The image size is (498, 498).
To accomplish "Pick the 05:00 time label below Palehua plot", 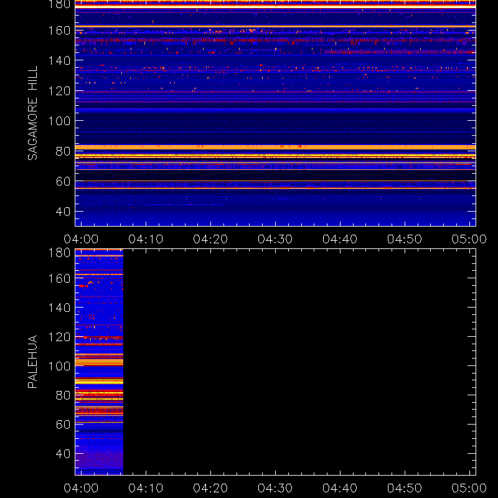I will [x=469, y=488].
